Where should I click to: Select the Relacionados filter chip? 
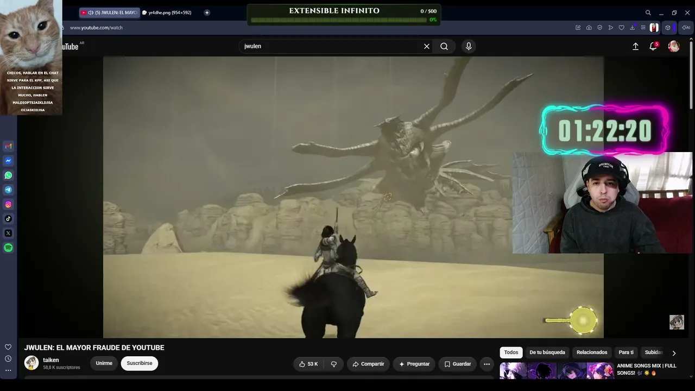592,352
